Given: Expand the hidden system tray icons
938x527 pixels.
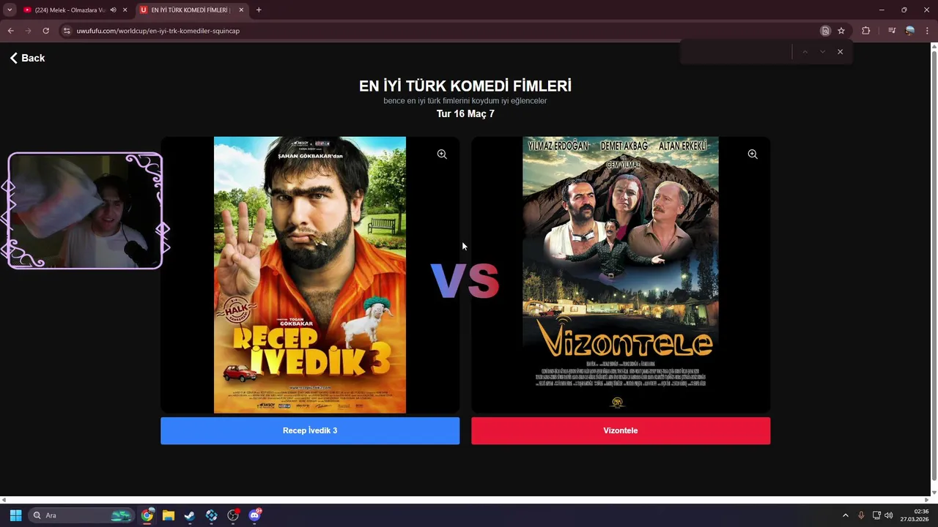Looking at the screenshot, I should (845, 515).
